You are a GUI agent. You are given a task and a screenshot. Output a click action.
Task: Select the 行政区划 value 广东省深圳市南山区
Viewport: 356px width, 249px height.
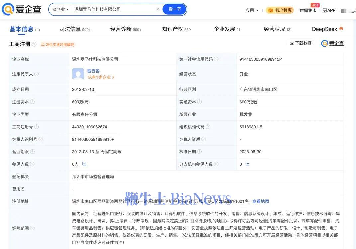[x=258, y=89]
